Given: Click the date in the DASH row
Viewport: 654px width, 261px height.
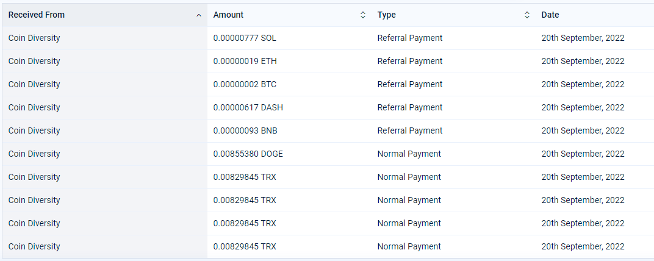Looking at the screenshot, I should [583, 107].
